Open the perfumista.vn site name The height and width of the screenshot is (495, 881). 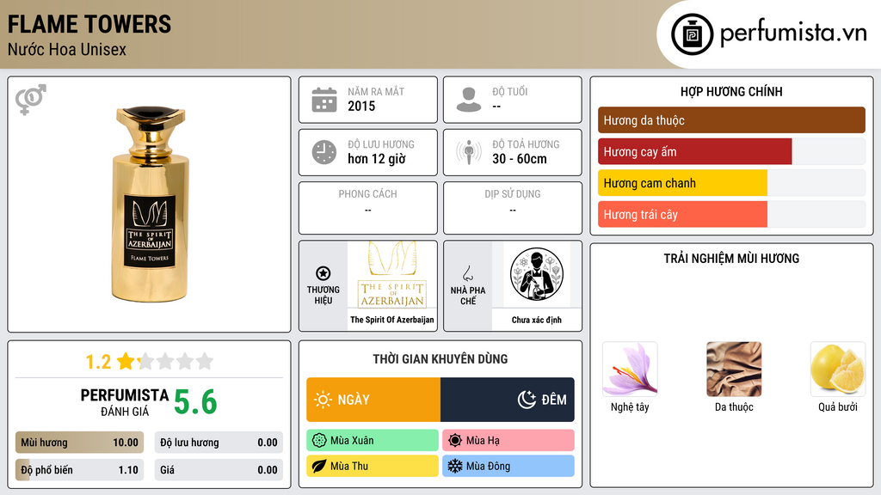pos(793,34)
